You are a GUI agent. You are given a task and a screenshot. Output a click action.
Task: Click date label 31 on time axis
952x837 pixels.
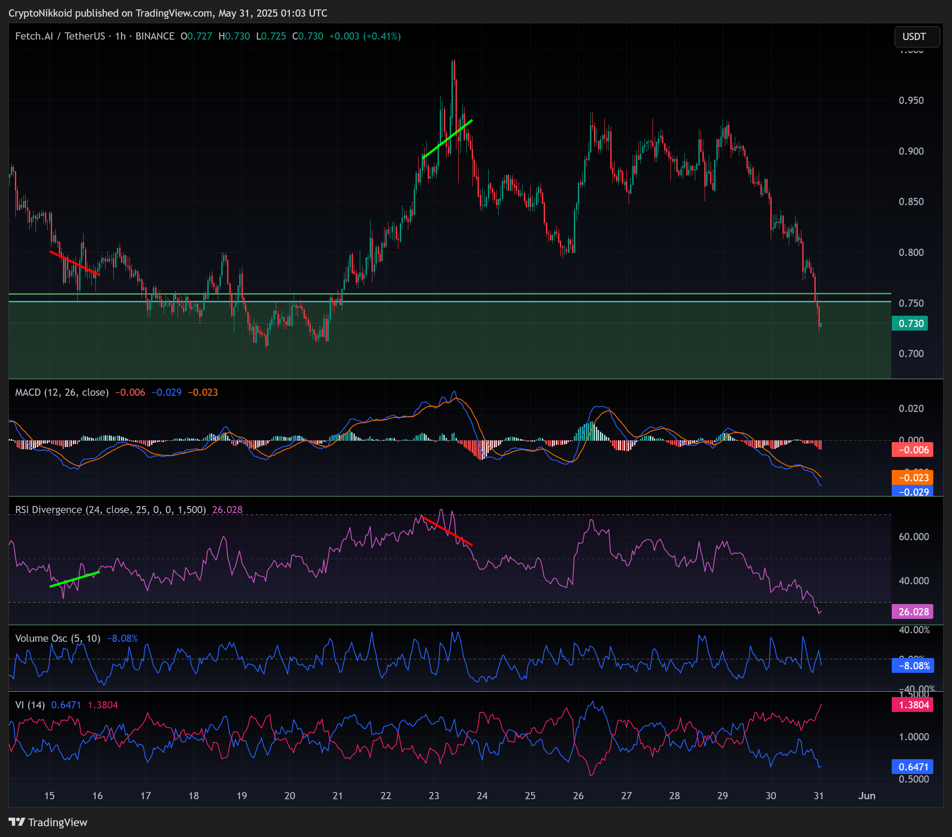point(819,796)
